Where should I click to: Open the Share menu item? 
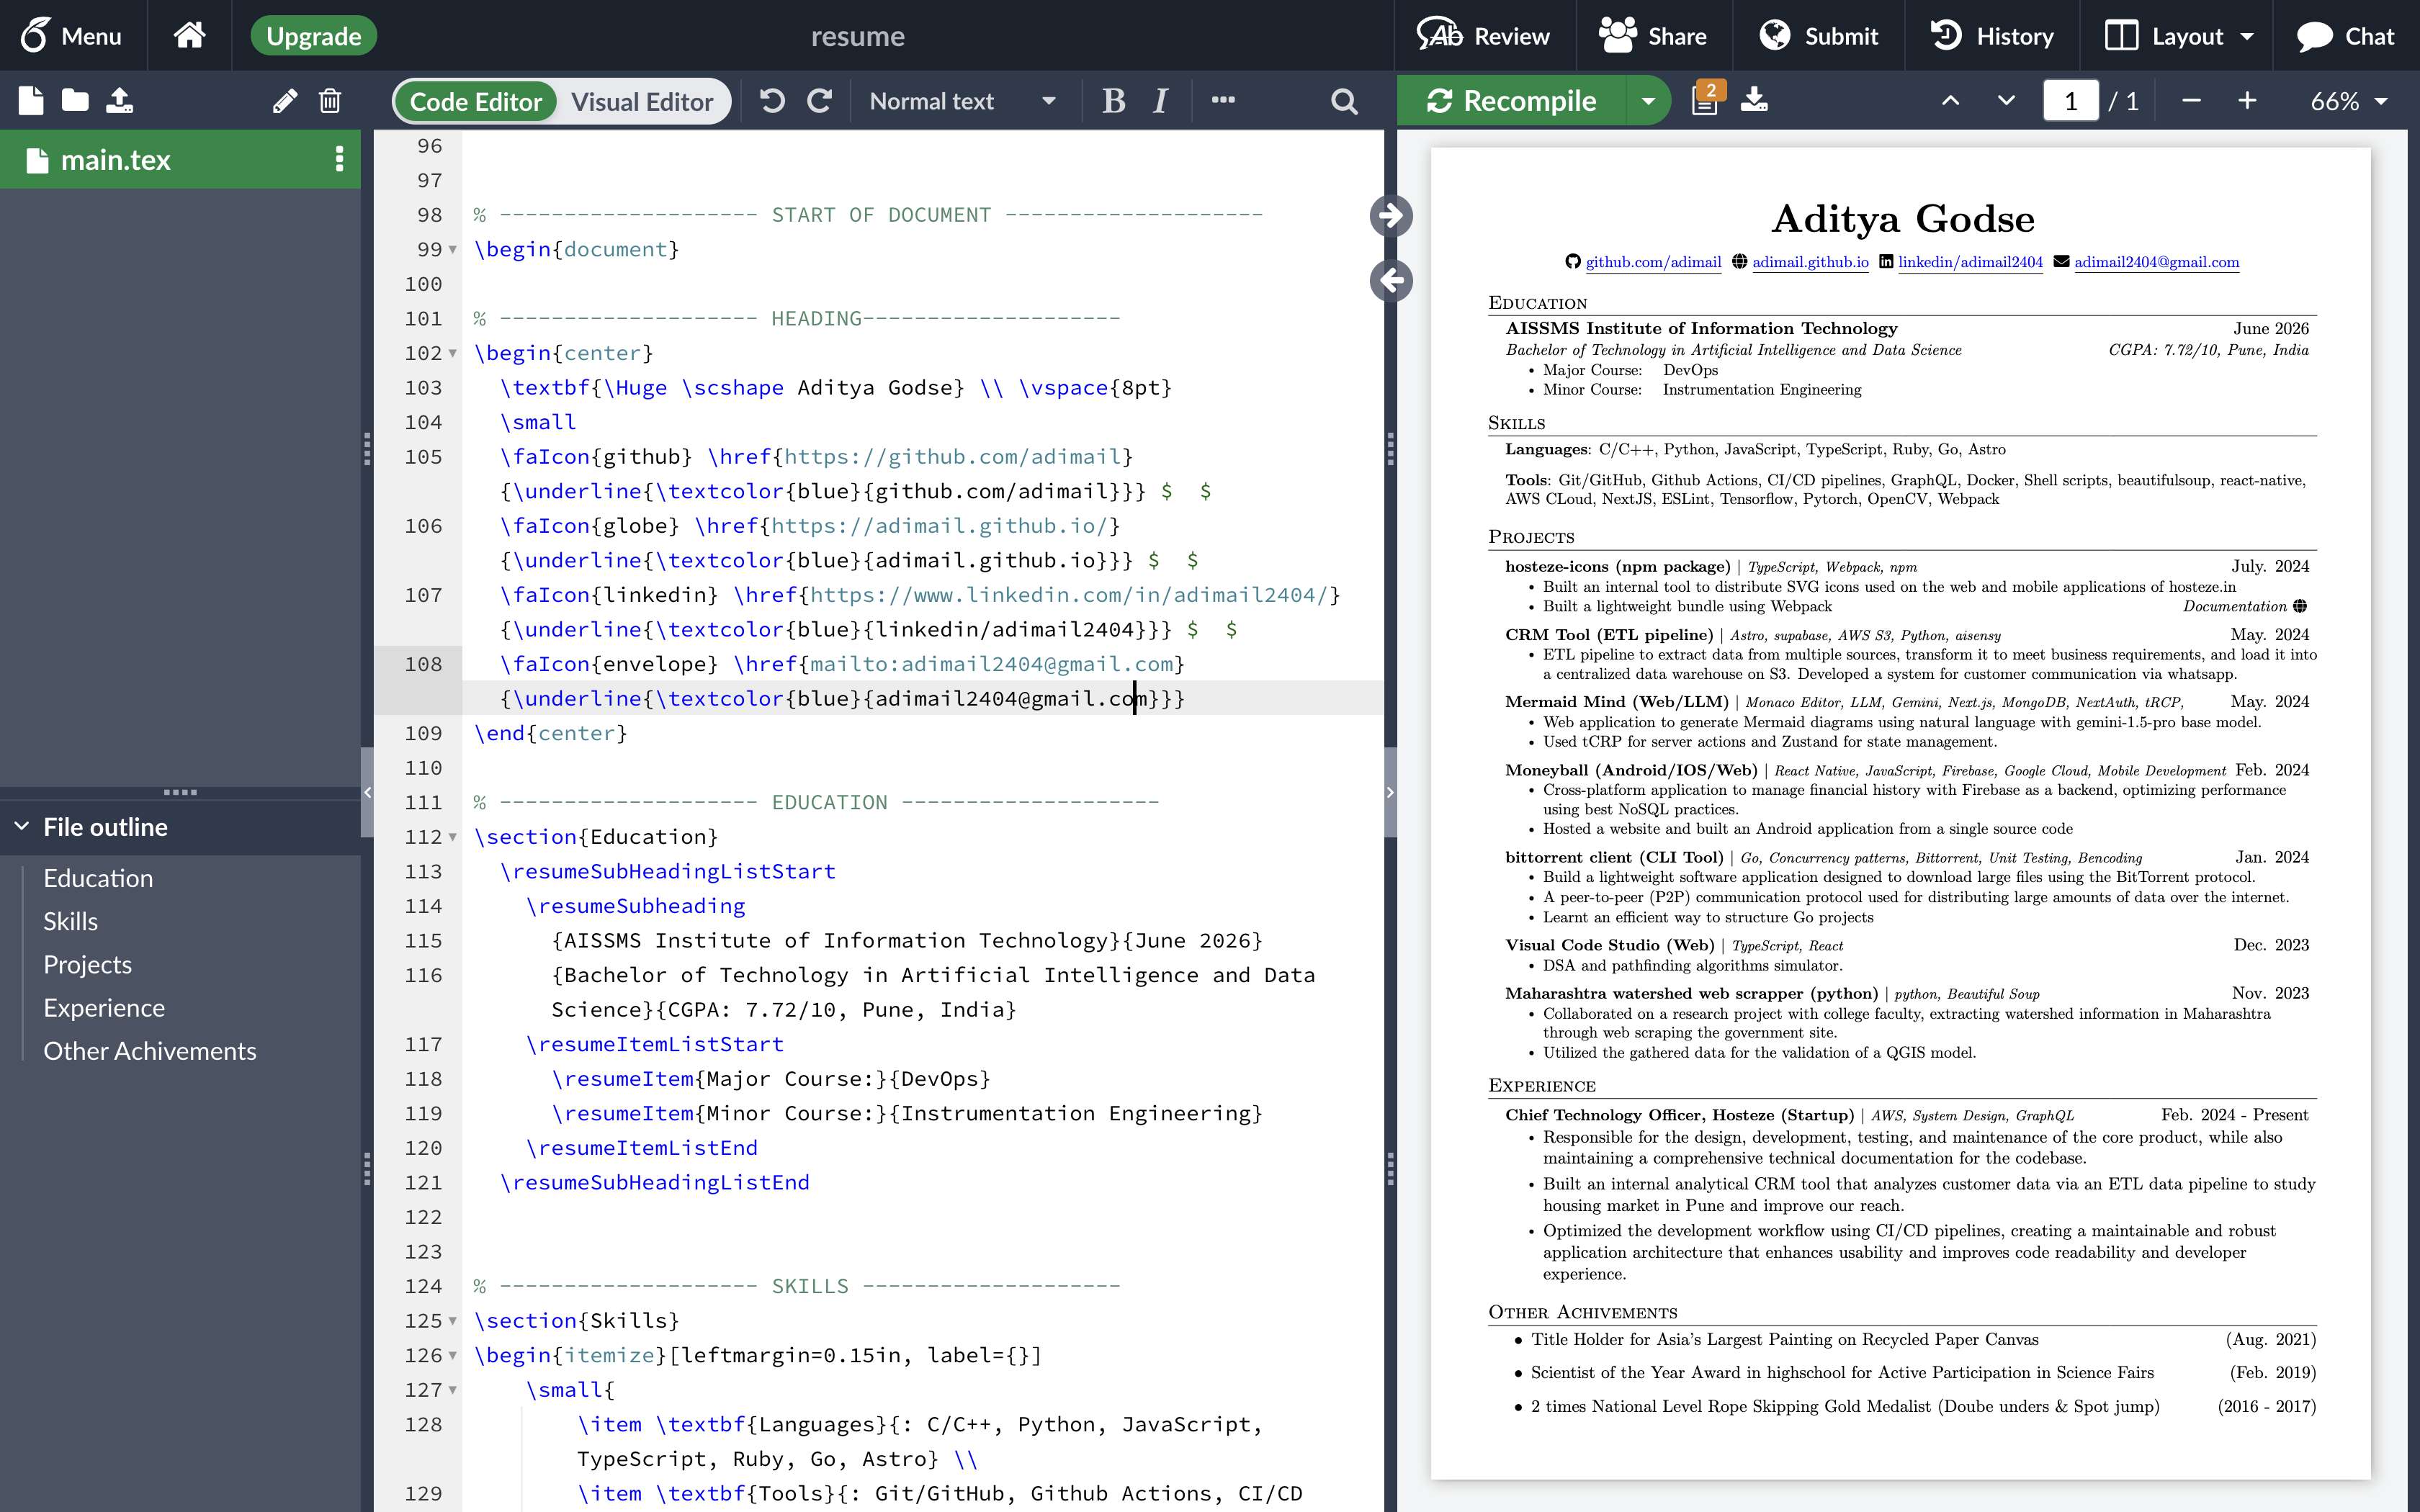(1653, 36)
